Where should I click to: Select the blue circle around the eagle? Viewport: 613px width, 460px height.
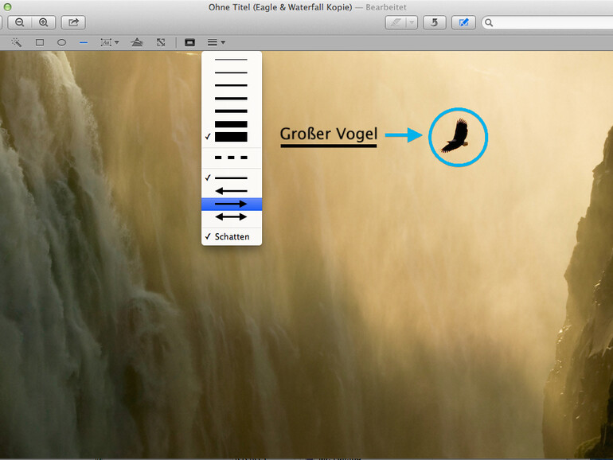pos(458,137)
